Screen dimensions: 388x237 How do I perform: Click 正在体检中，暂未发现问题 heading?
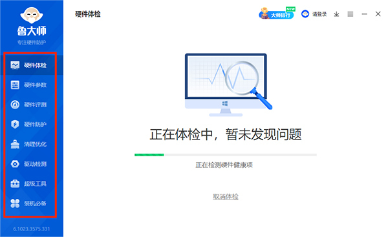226,134
